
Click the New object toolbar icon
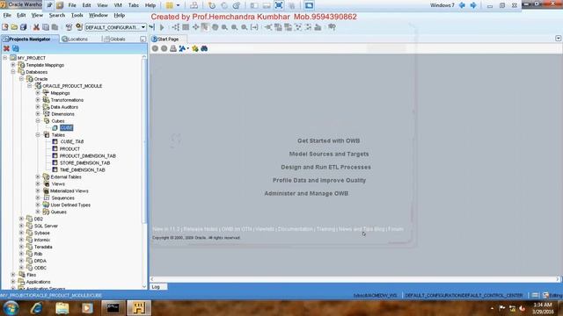[x=5, y=27]
